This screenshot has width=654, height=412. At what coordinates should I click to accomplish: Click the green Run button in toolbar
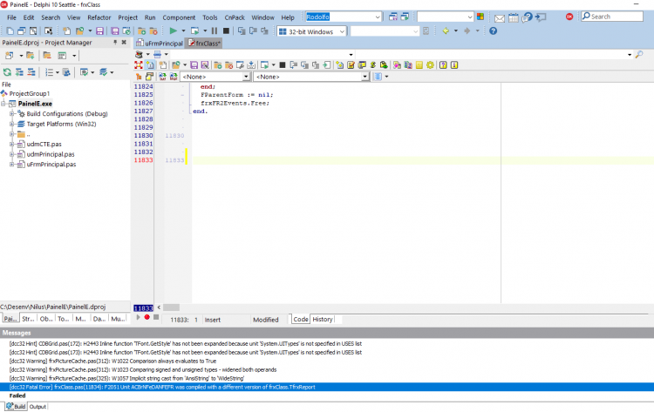click(x=174, y=30)
